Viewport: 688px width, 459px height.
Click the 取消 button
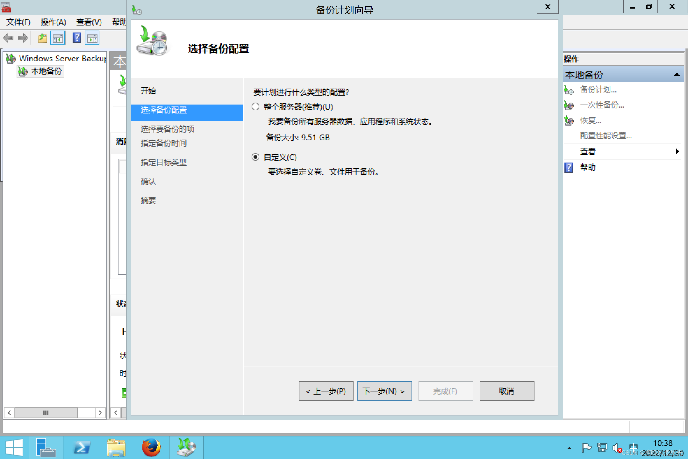506,391
